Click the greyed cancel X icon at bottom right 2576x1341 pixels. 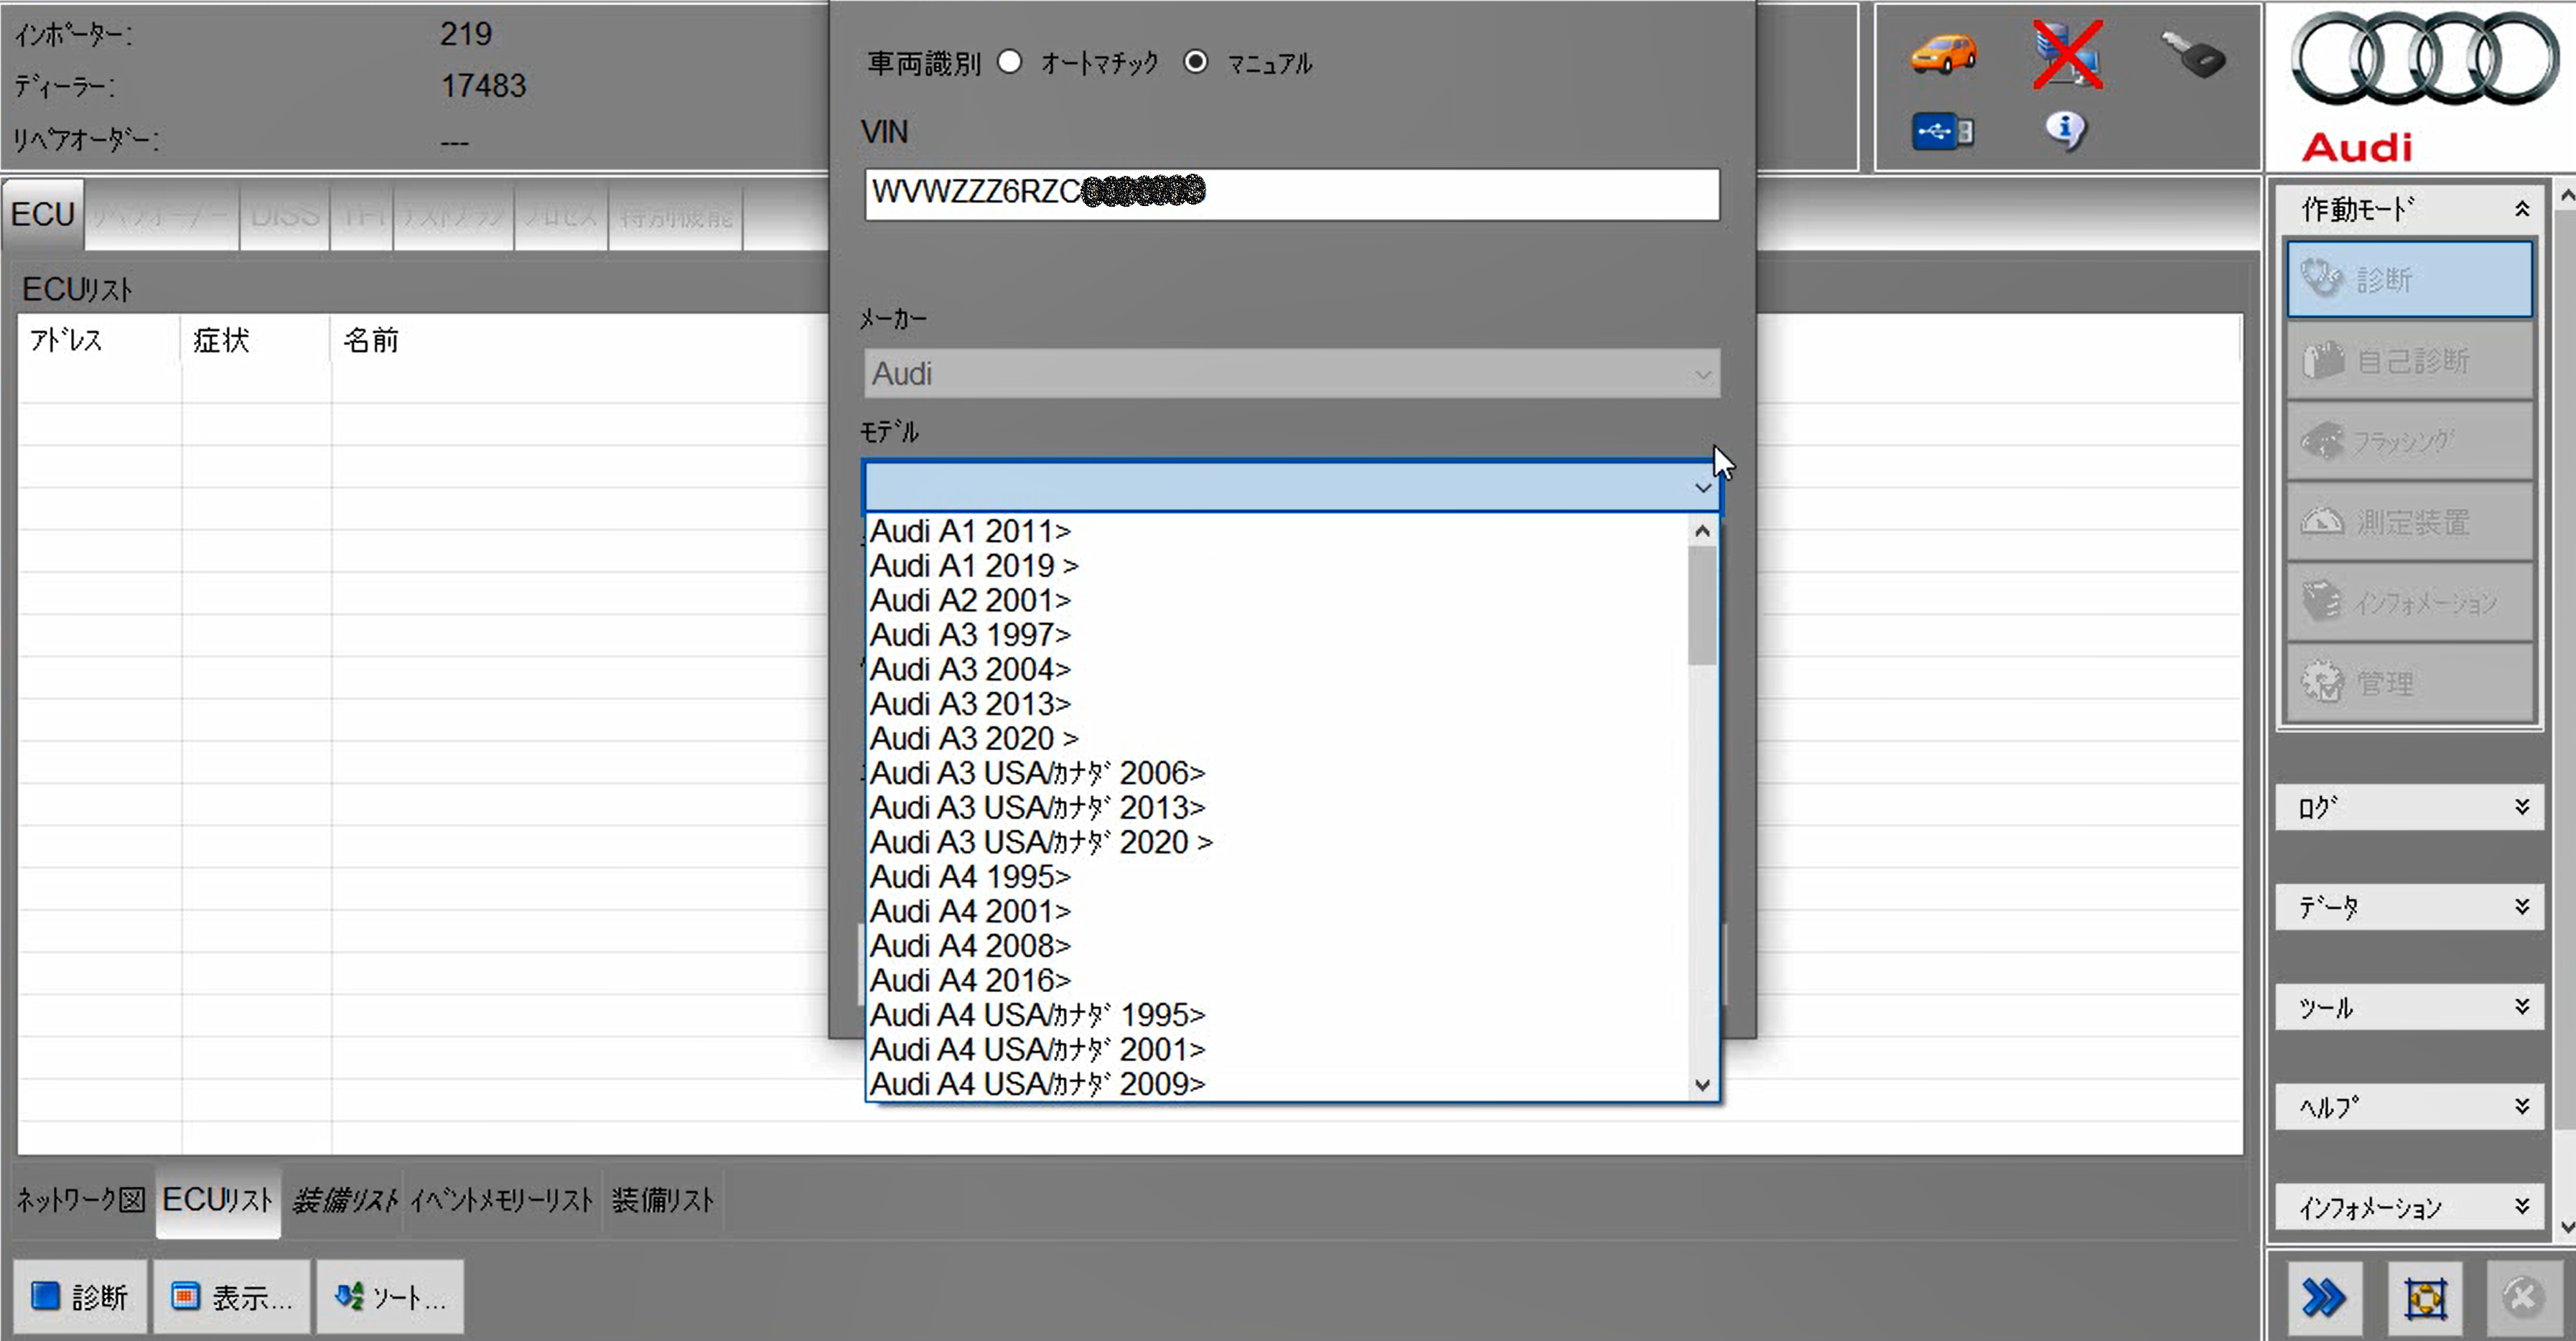[2523, 1298]
